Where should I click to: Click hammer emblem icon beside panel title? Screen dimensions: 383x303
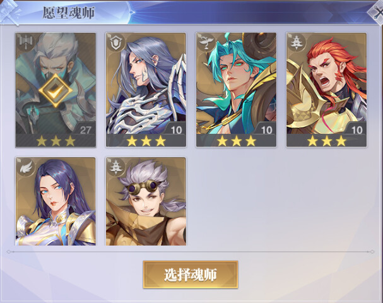[x=11, y=12]
